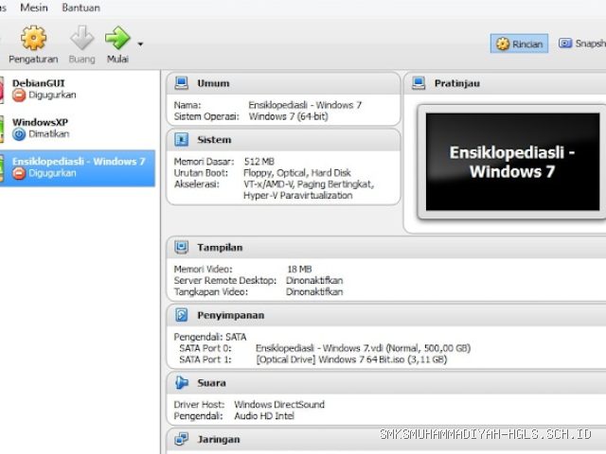Viewport: 606px width, 454px height.
Task: Click the Umum section monitor icon
Action: click(181, 83)
